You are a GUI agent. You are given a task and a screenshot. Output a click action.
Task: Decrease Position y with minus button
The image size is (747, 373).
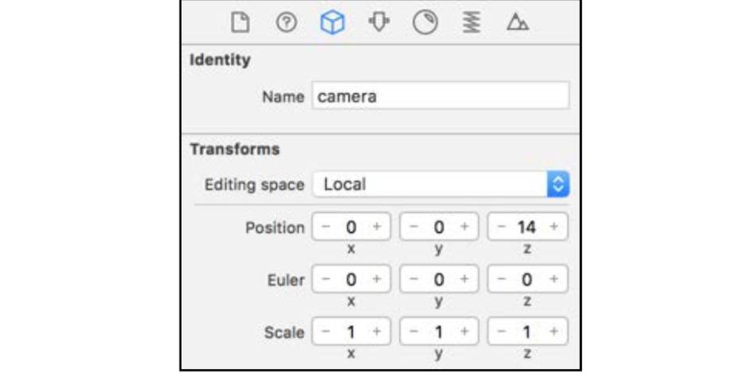pyautogui.click(x=413, y=226)
